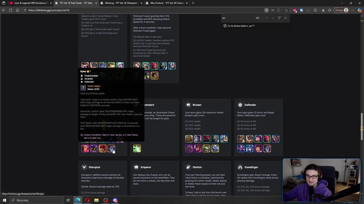Open the favorites list icon

pyautogui.click(x=330, y=10)
